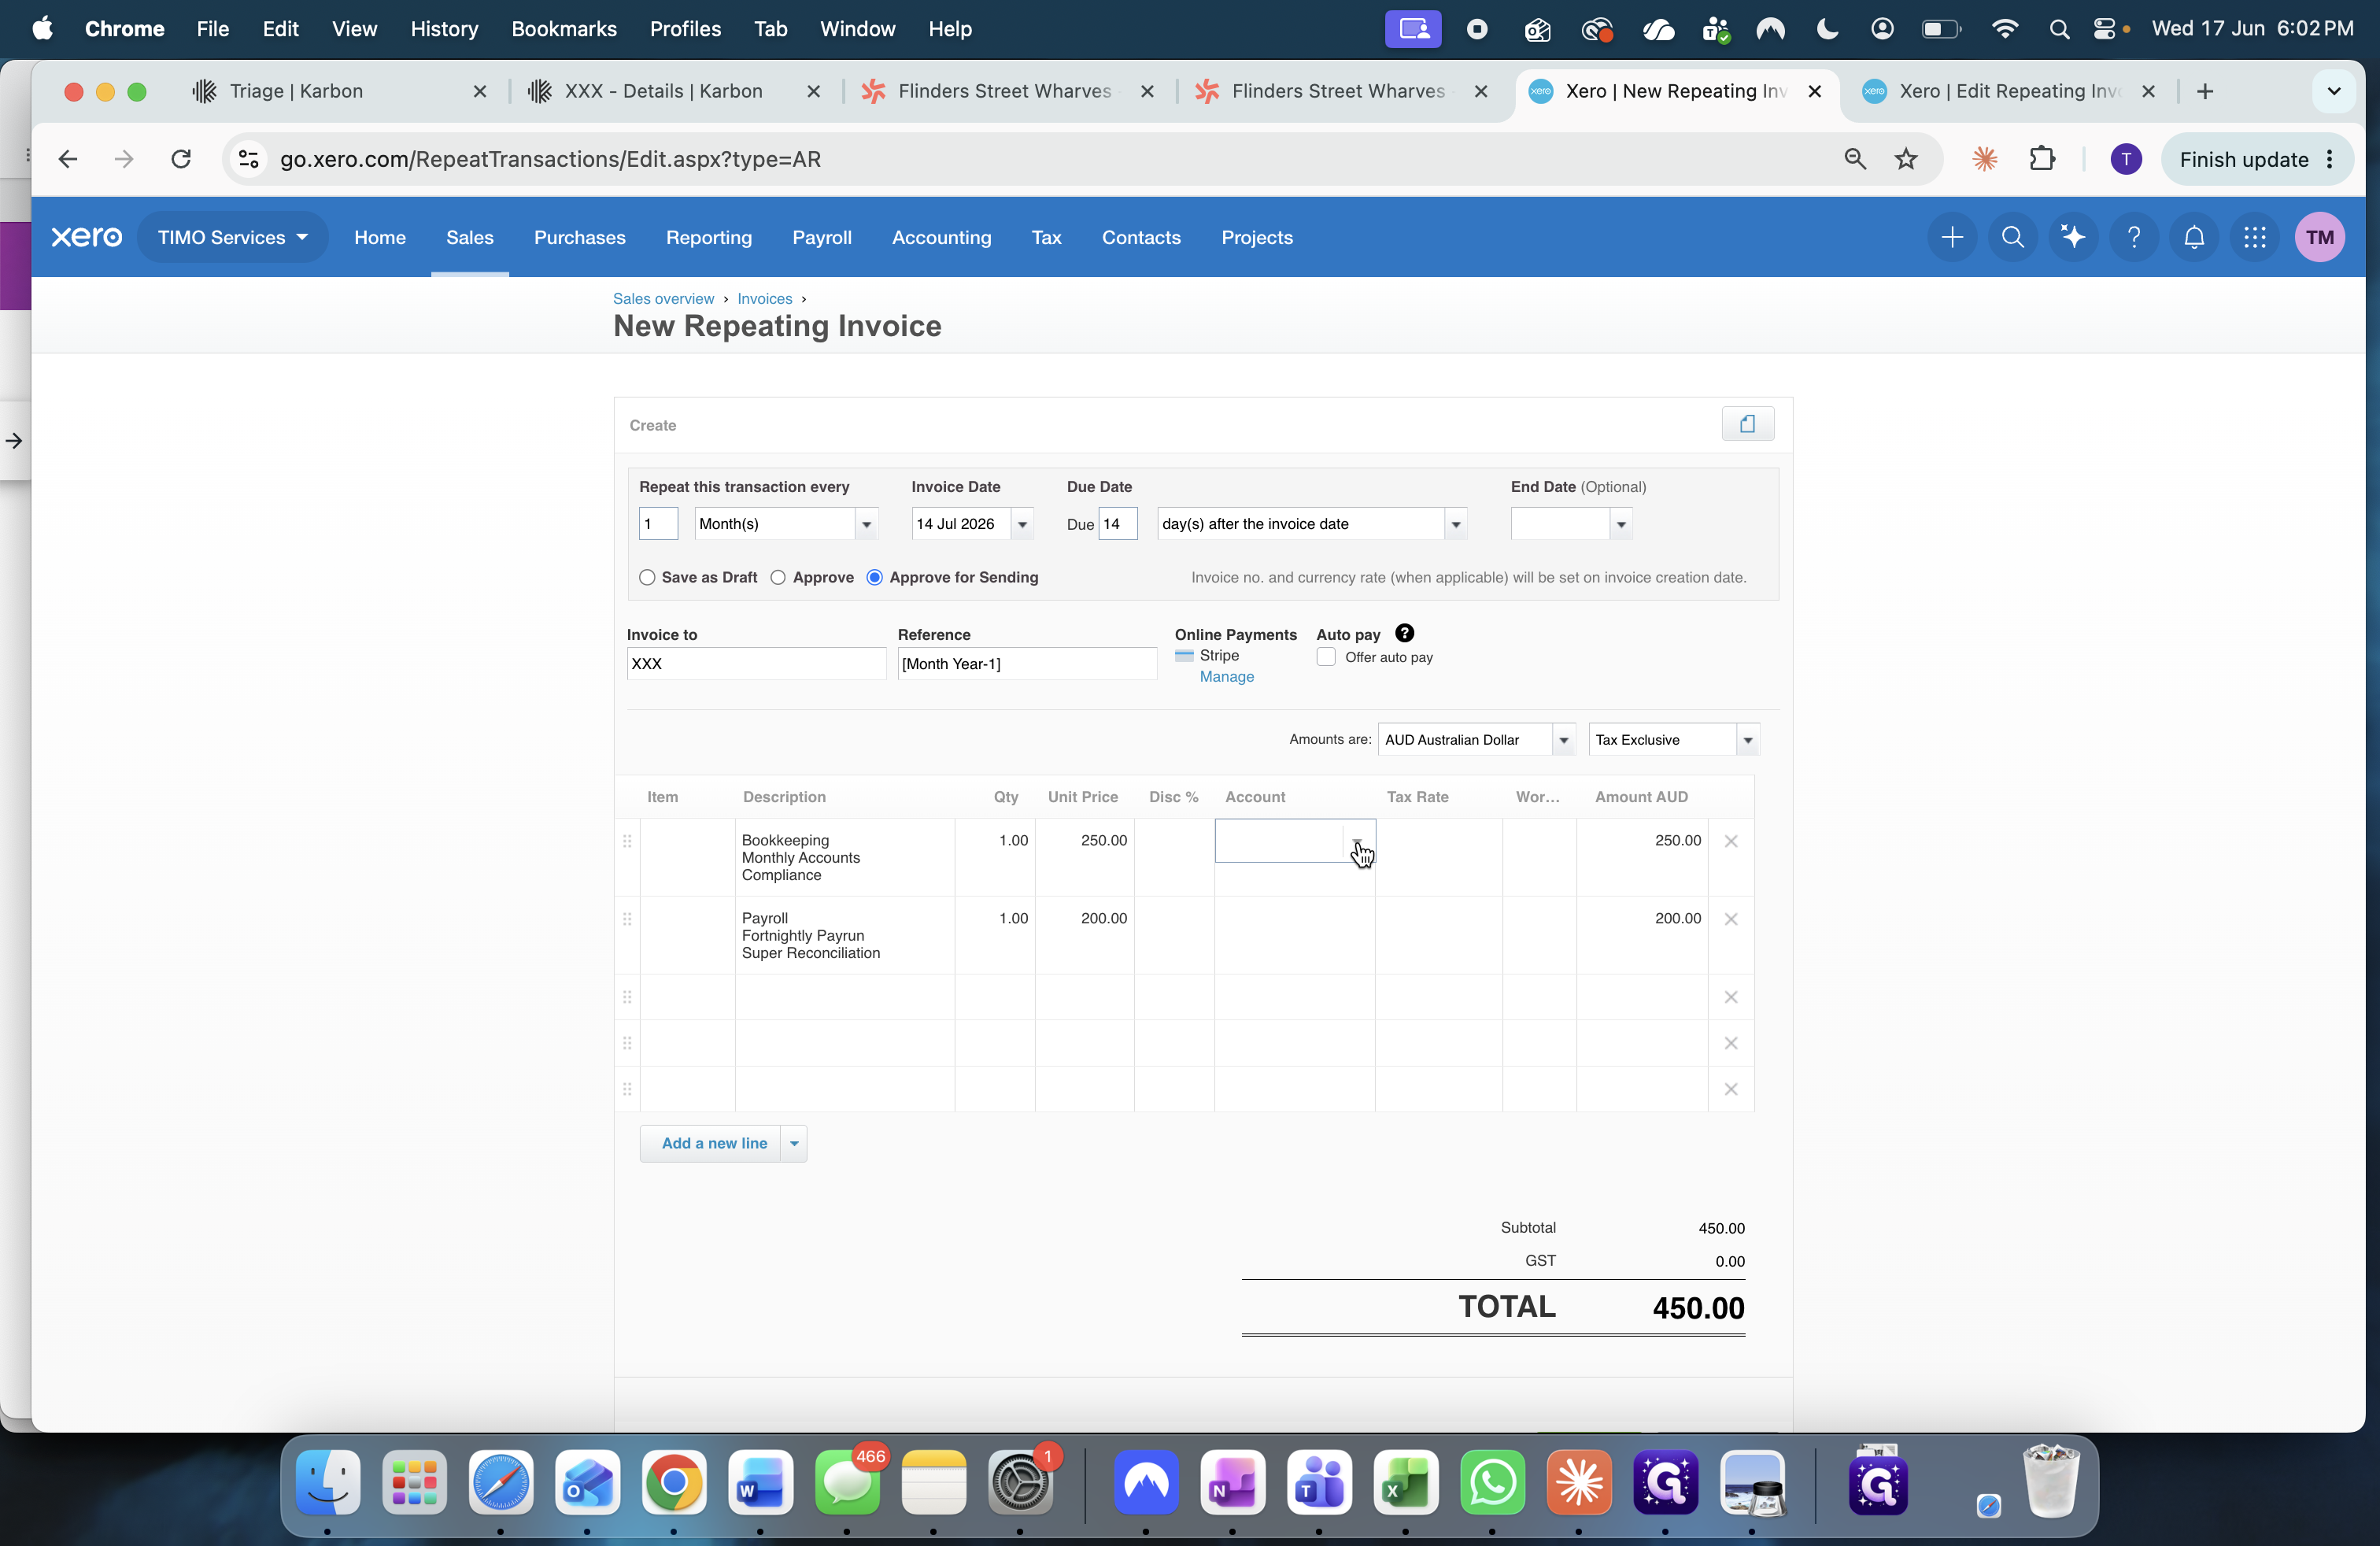Select Approve for Sending option
Image resolution: width=2380 pixels, height=1546 pixels.
coord(875,577)
